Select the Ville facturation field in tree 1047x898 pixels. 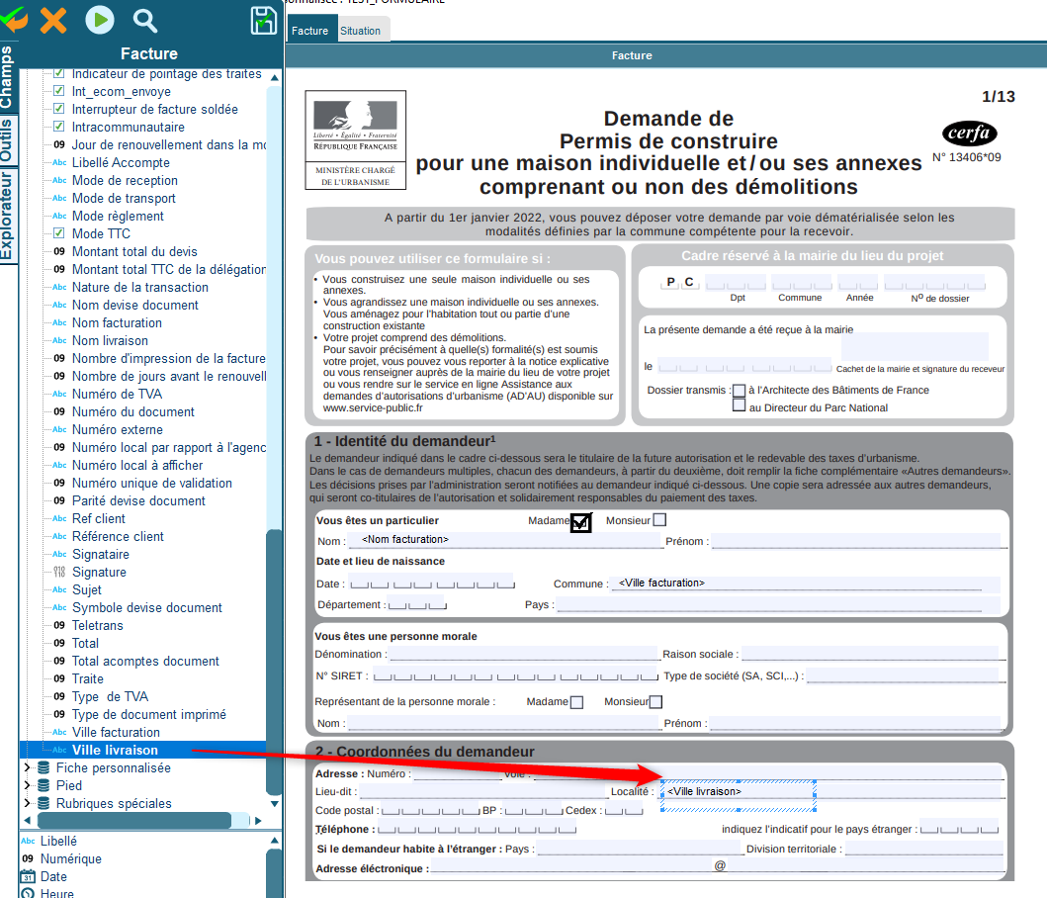click(116, 732)
